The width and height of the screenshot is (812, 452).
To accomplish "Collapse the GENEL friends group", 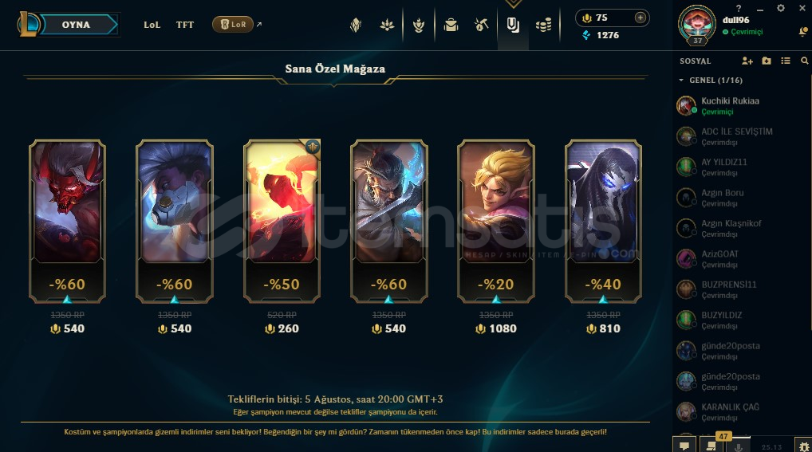I will coord(681,81).
